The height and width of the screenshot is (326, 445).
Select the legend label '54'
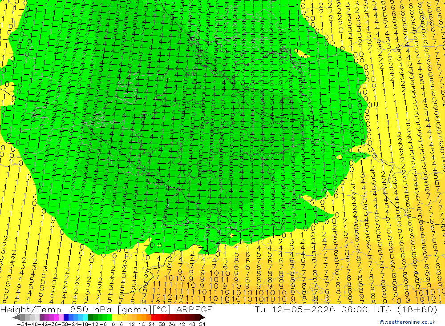202,324
